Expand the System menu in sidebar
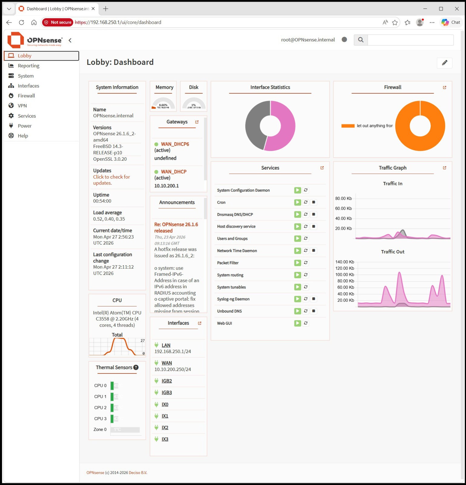The image size is (466, 485). coord(42,76)
